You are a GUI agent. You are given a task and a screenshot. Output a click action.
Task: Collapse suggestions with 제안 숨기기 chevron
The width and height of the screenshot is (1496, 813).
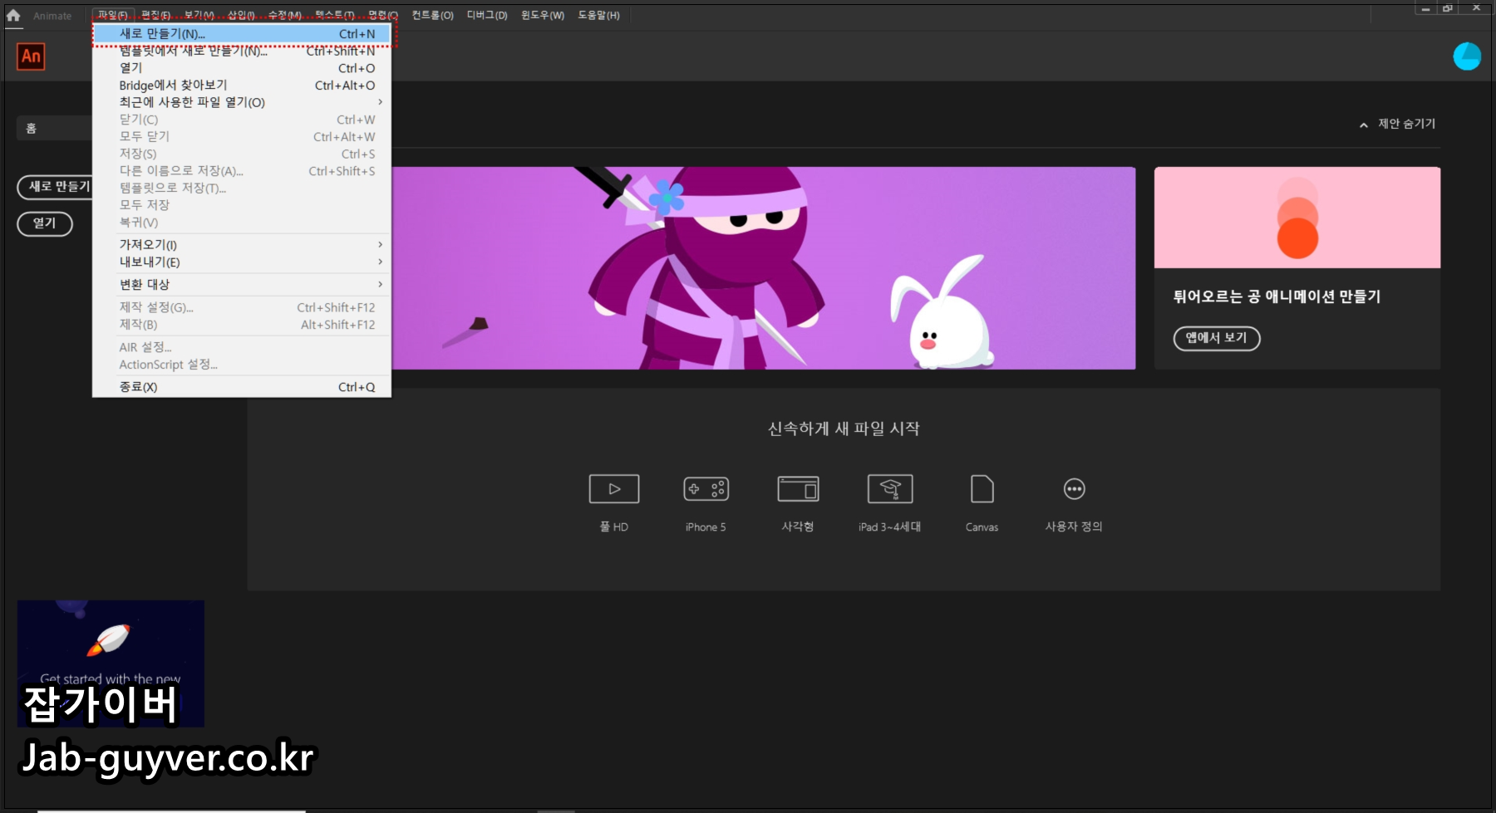pyautogui.click(x=1364, y=125)
